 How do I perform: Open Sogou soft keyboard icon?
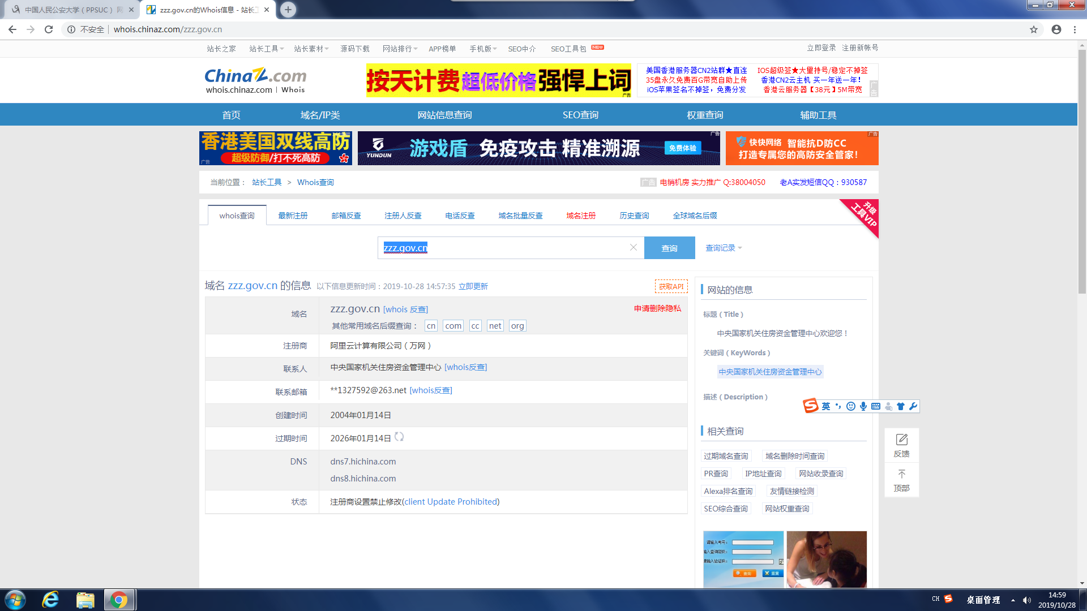tap(875, 406)
